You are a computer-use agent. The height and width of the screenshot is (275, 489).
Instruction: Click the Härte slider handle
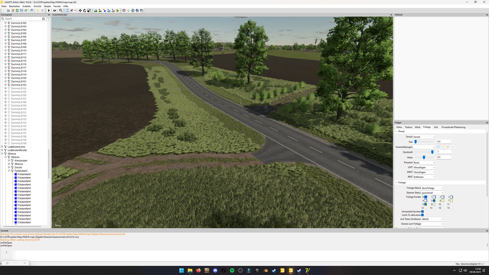coord(424,157)
